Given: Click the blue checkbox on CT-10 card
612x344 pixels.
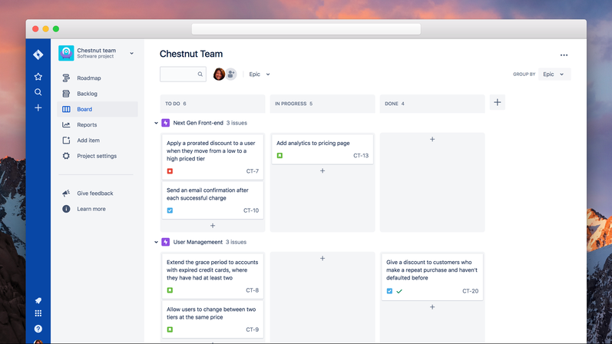Looking at the screenshot, I should pos(170,210).
